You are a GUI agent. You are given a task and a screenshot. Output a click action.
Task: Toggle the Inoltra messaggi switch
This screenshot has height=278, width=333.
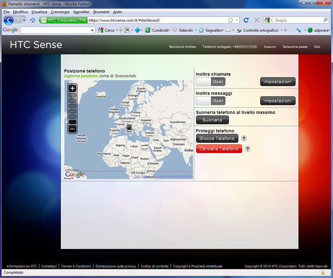(211, 101)
